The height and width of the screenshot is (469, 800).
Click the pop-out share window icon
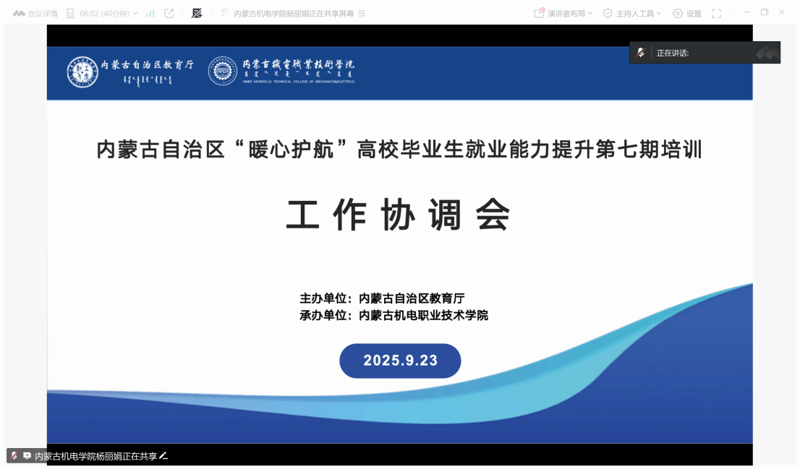[x=169, y=13]
